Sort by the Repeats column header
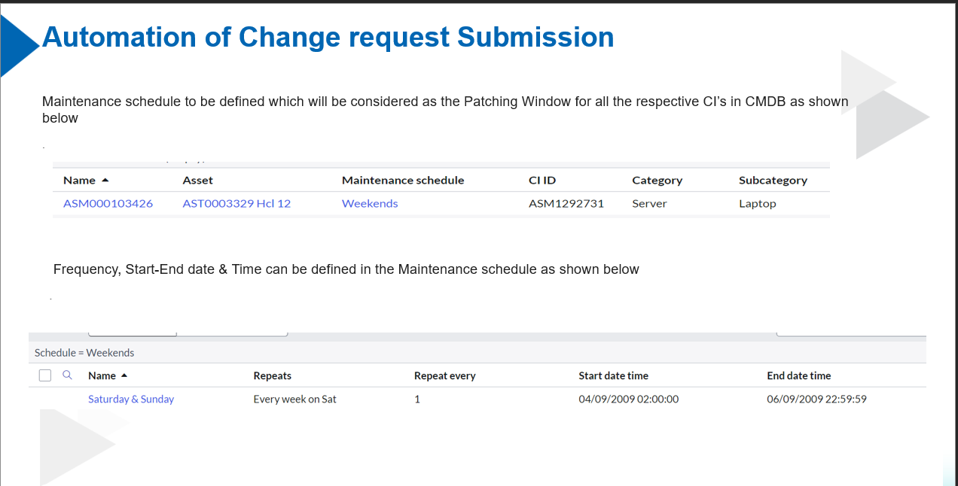Image resolution: width=958 pixels, height=486 pixels. point(272,376)
